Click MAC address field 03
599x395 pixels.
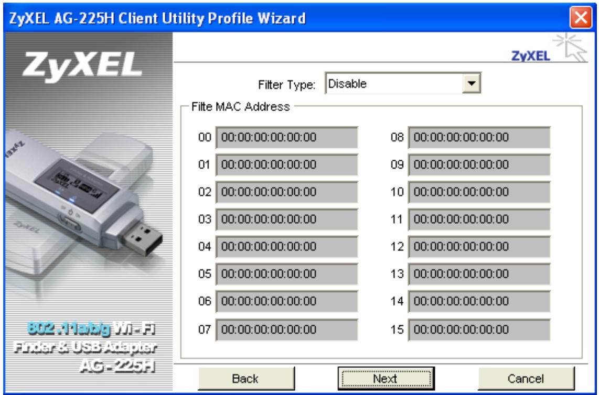pos(287,220)
